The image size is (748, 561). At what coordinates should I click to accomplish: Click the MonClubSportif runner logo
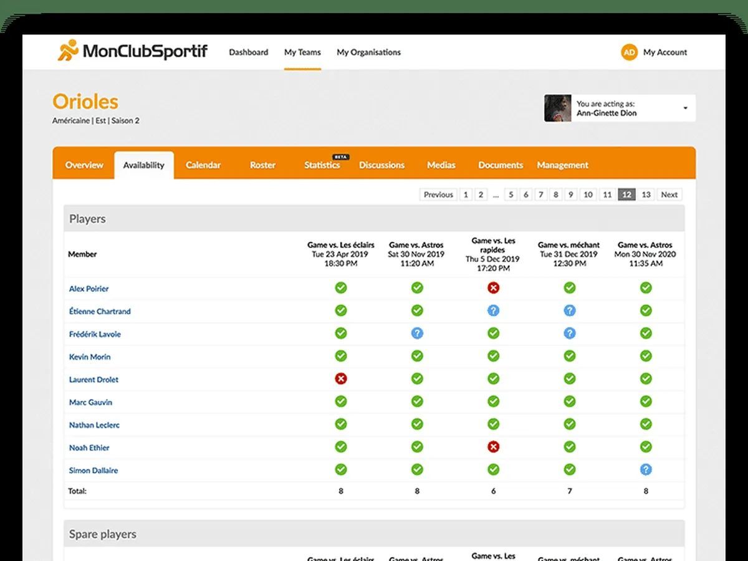tap(68, 51)
